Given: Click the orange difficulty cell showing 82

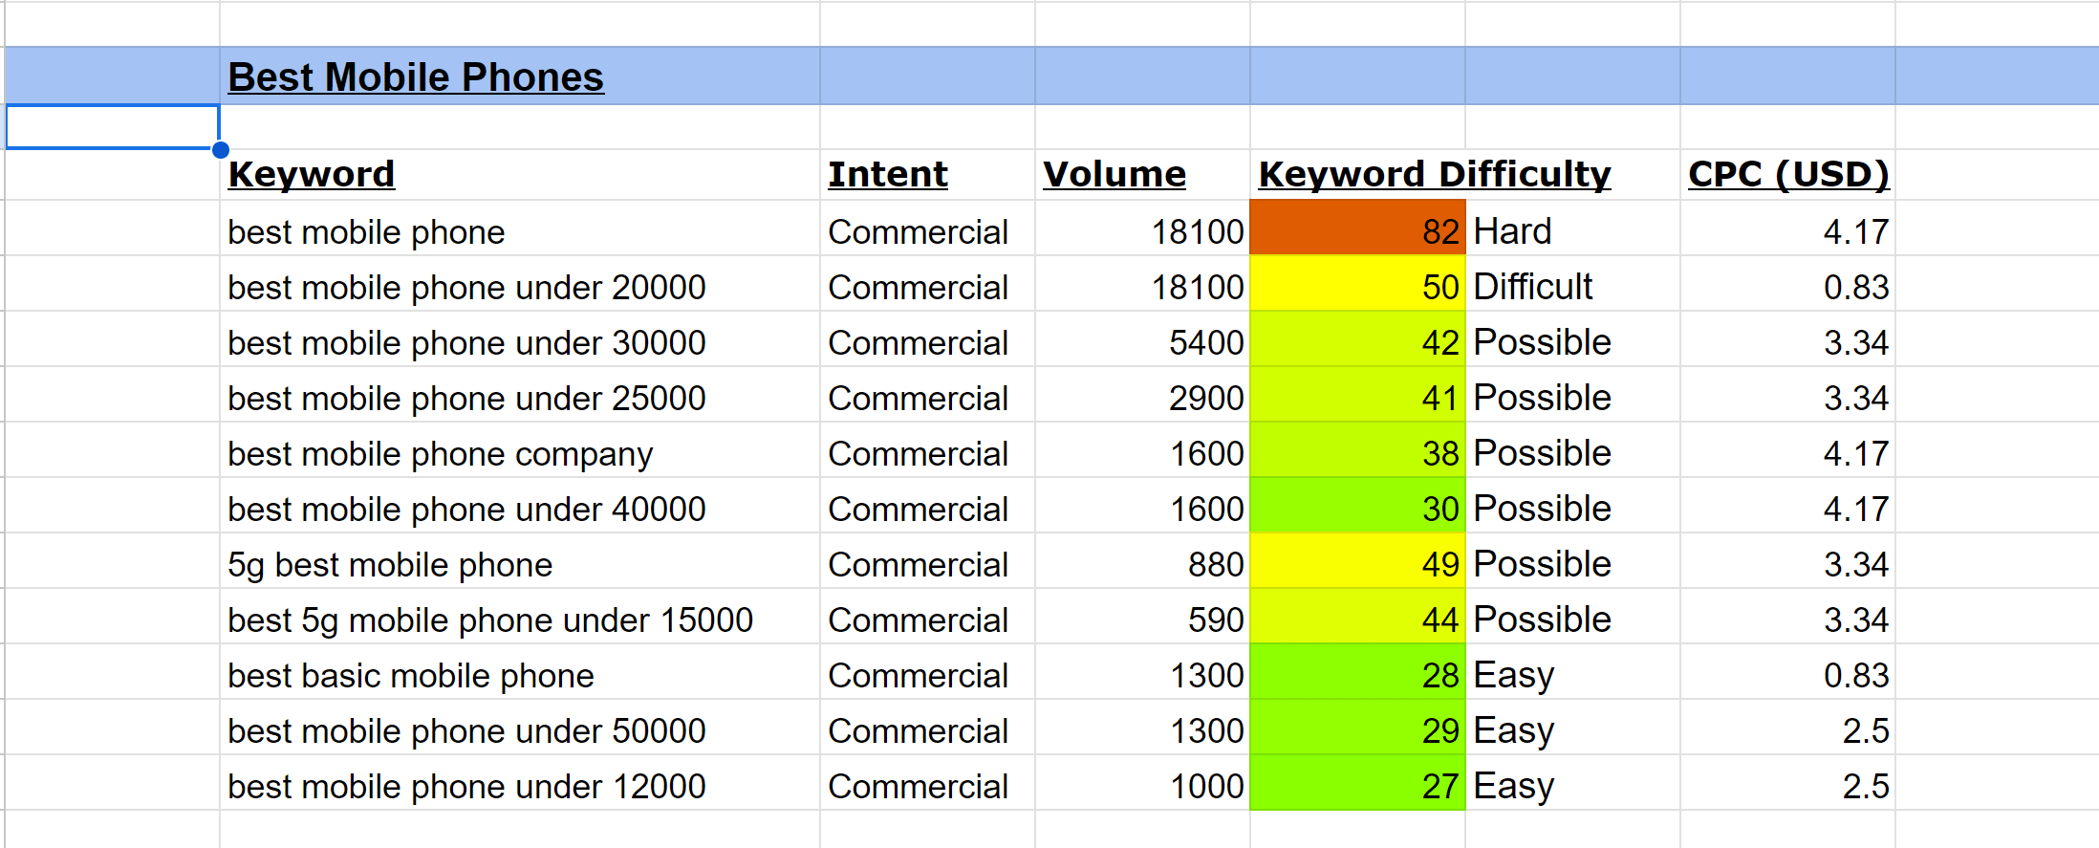Looking at the screenshot, I should click(1357, 229).
